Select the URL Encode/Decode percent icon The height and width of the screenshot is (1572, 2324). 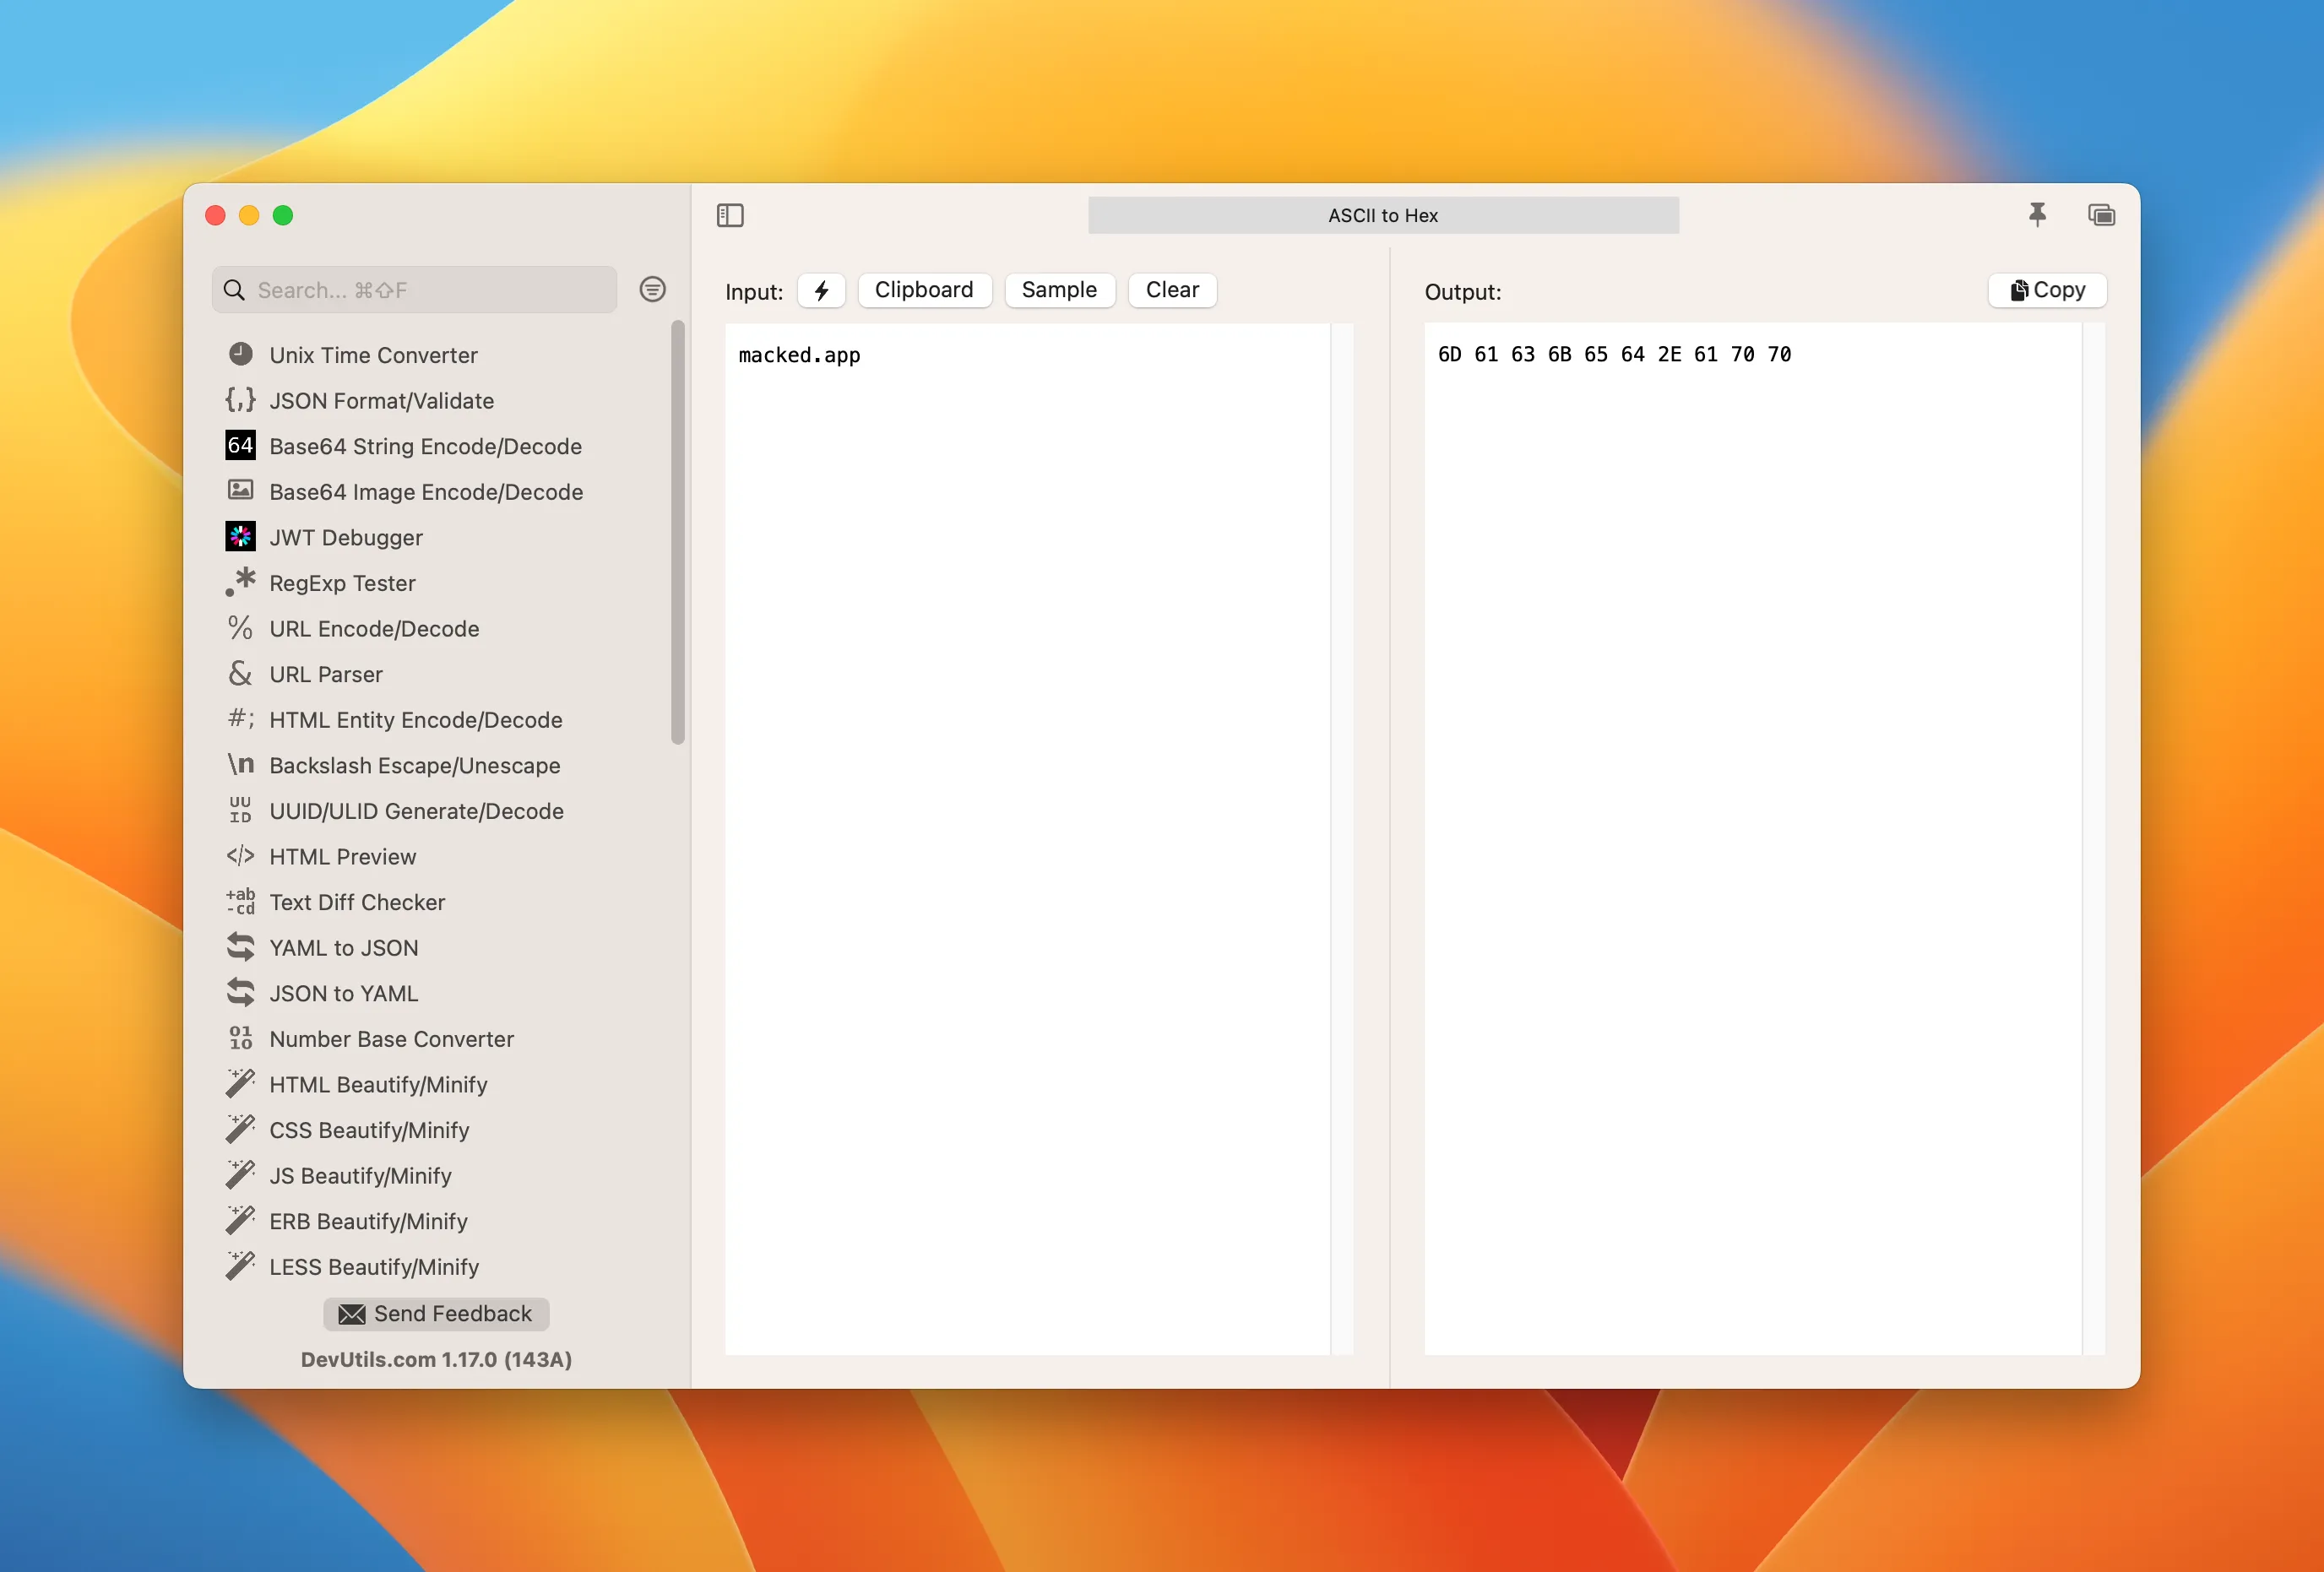pos(240,628)
